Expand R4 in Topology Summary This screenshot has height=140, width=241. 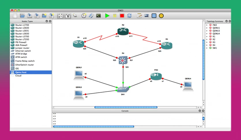[x=207, y=45]
